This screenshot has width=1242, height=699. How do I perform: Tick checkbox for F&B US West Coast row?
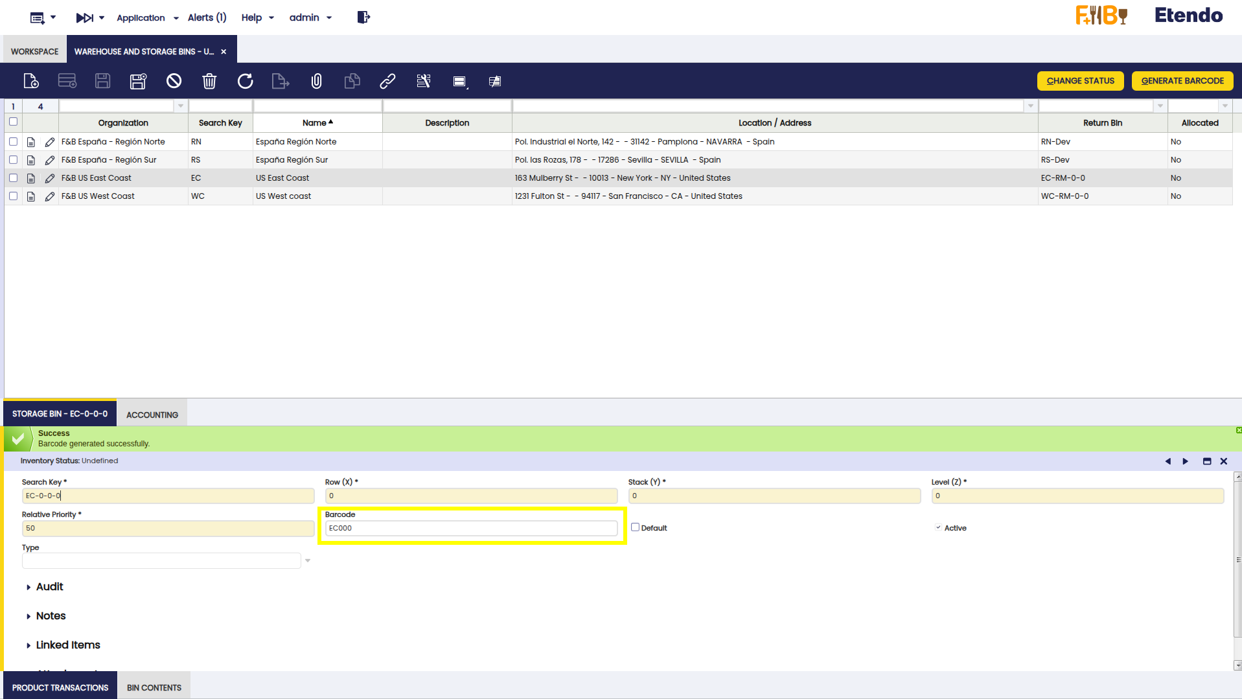pyautogui.click(x=13, y=196)
